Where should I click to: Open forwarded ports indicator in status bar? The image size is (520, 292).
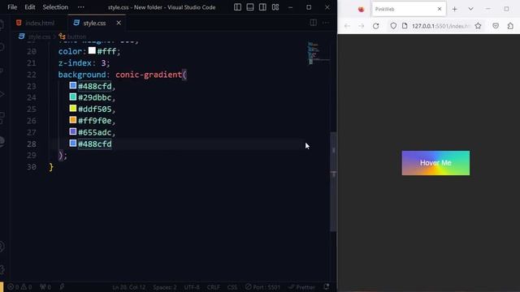pos(45,287)
